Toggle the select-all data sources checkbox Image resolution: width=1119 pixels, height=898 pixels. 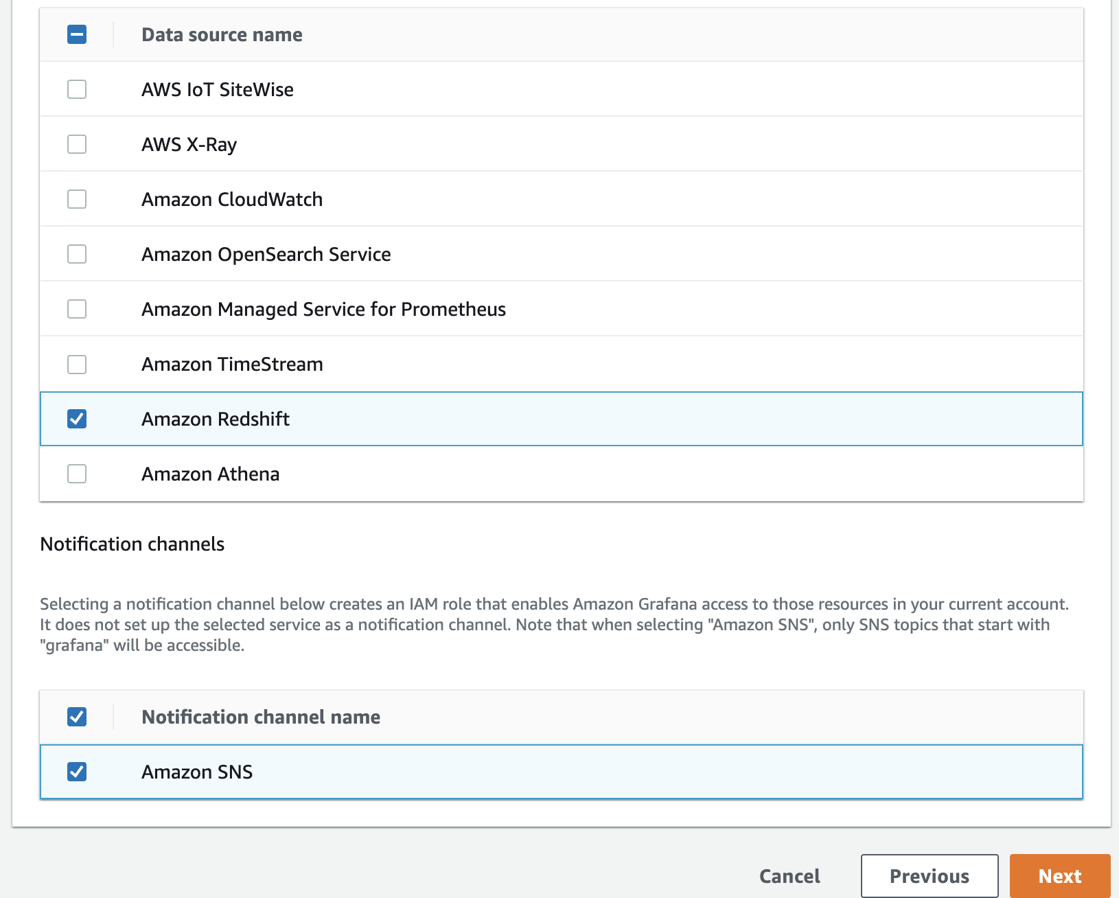pos(77,34)
